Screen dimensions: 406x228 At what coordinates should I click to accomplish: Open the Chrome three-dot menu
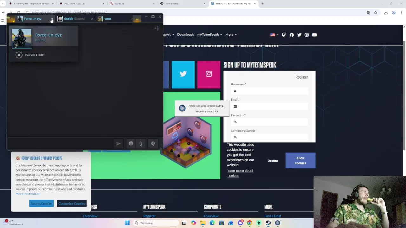click(401, 13)
